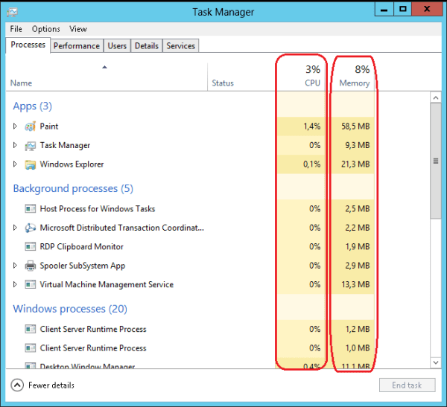Image resolution: width=447 pixels, height=407 pixels.
Task: Click the Paint app icon
Action: pos(31,126)
